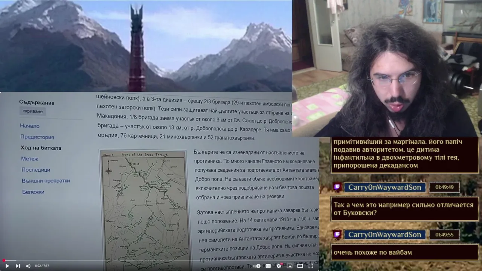Image resolution: width=482 pixels, height=271 pixels.
Task: Go to Външни препратки section
Action: (x=46, y=181)
